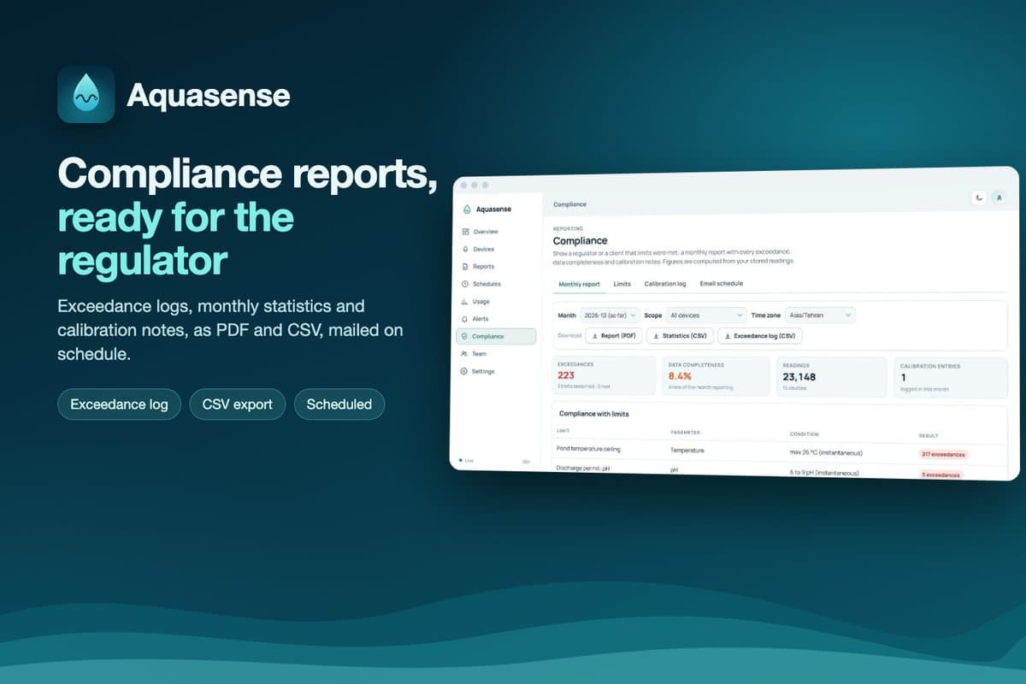Click the small Aquasense logo in the sidebar
The width and height of the screenshot is (1026, 684).
pyautogui.click(x=466, y=209)
